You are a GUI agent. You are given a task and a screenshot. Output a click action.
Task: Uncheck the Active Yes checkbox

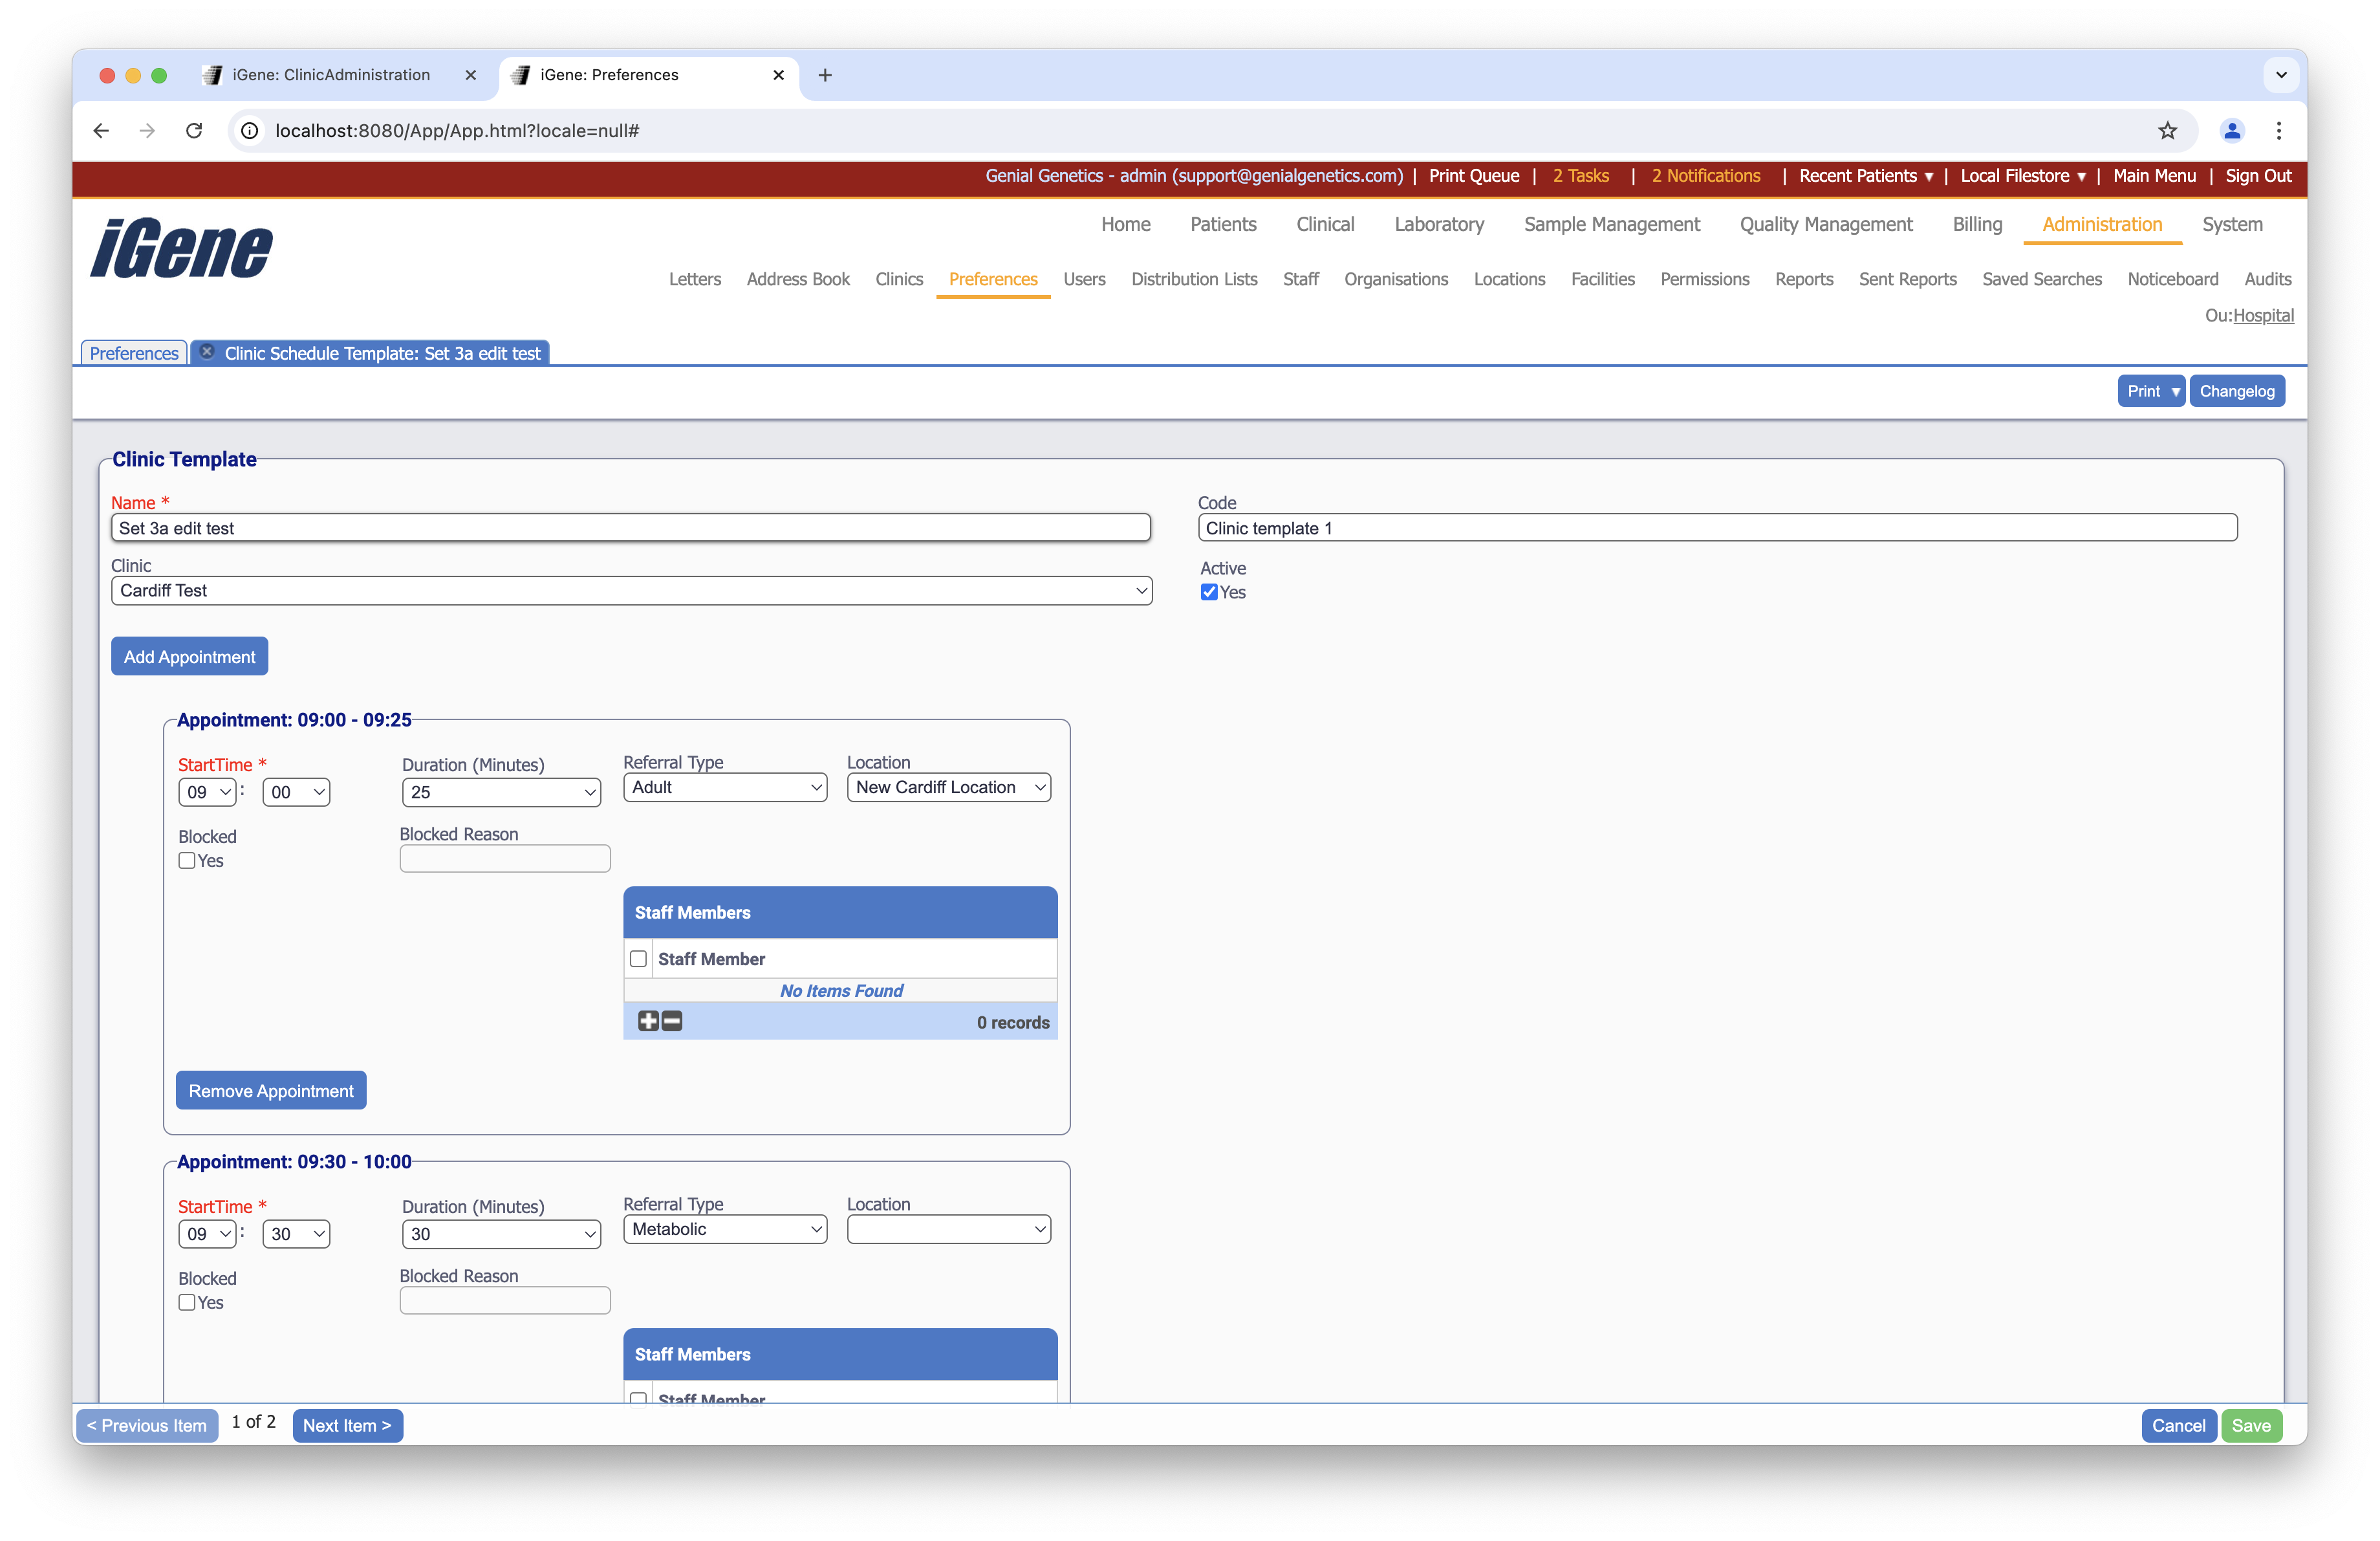coord(1209,592)
